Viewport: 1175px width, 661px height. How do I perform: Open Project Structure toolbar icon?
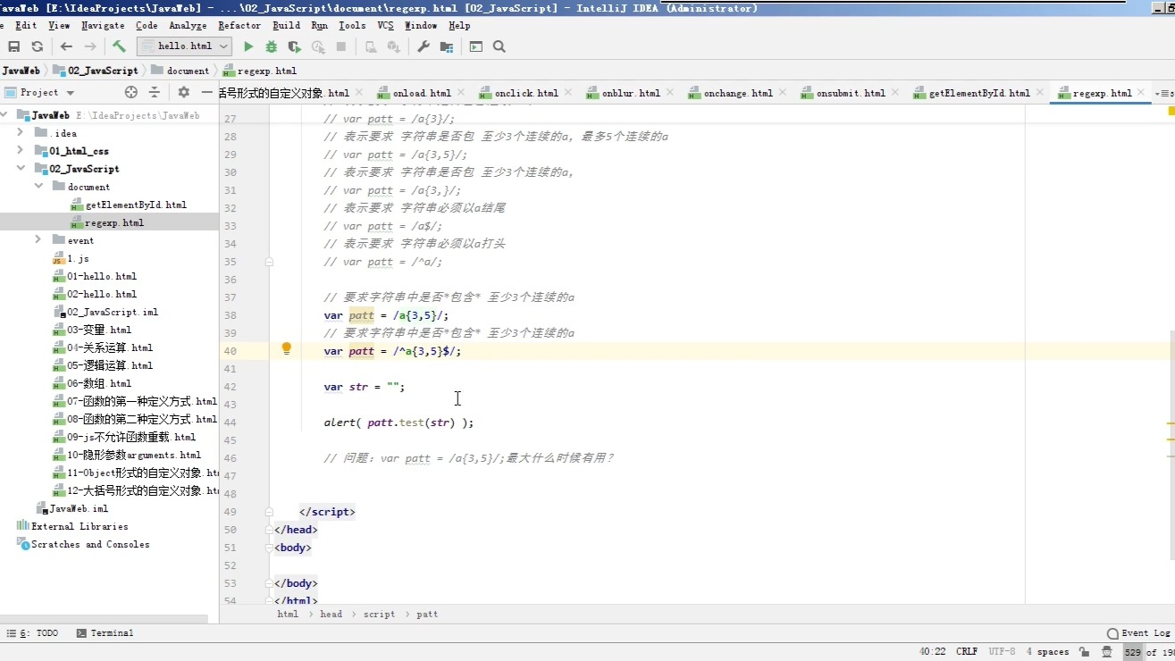[446, 46]
